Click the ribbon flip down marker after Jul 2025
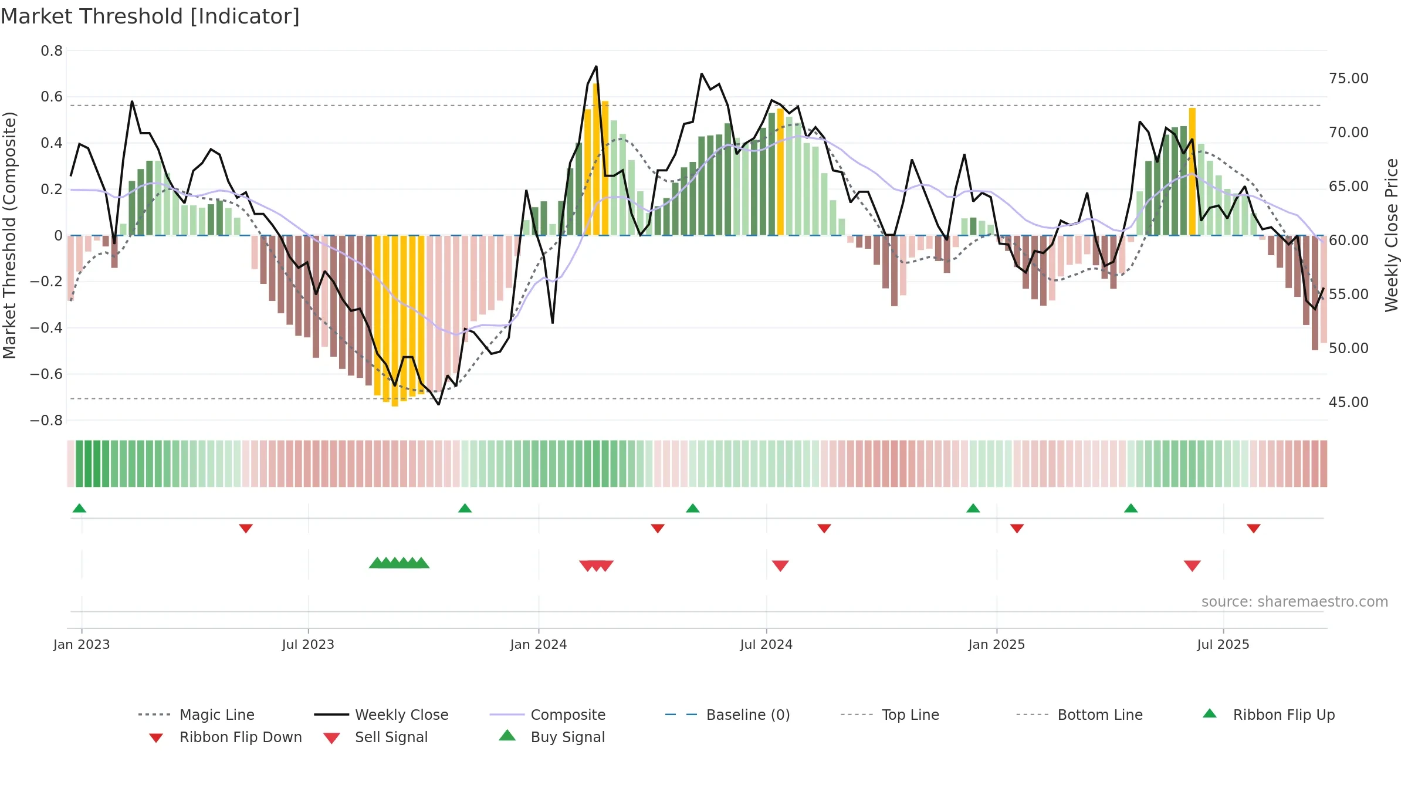The width and height of the screenshot is (1408, 792). (1254, 529)
